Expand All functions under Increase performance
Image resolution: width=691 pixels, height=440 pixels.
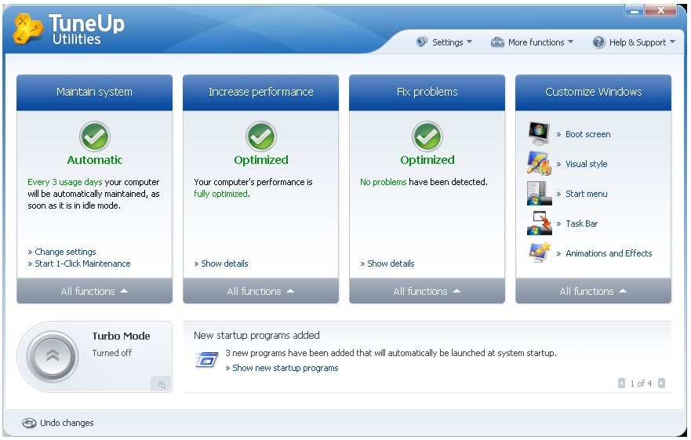pos(261,291)
